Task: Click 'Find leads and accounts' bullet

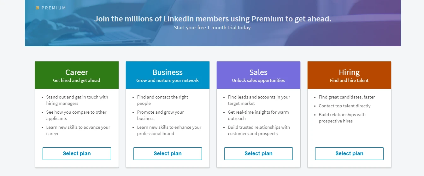Action: pyautogui.click(x=259, y=100)
